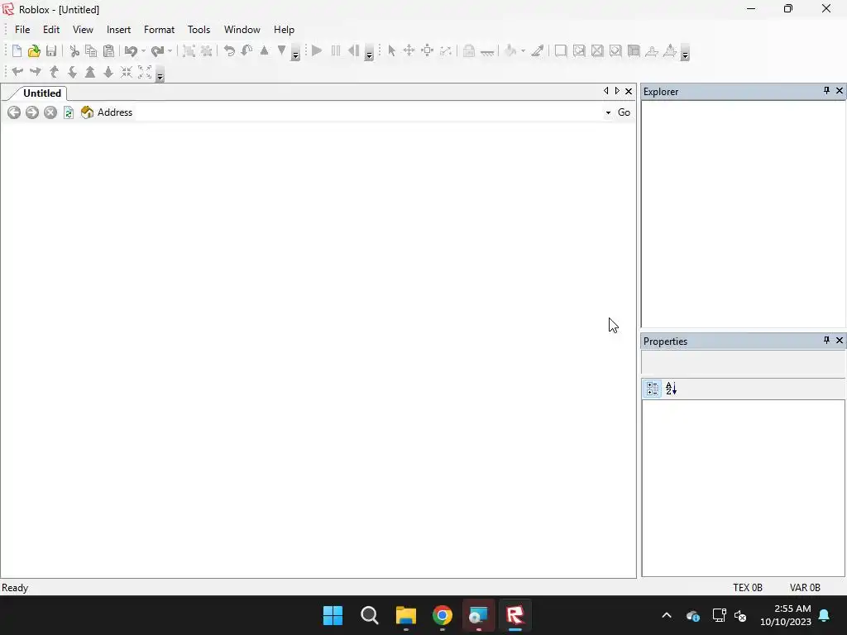
Task: Select the Untitled document tab
Action: (x=41, y=93)
